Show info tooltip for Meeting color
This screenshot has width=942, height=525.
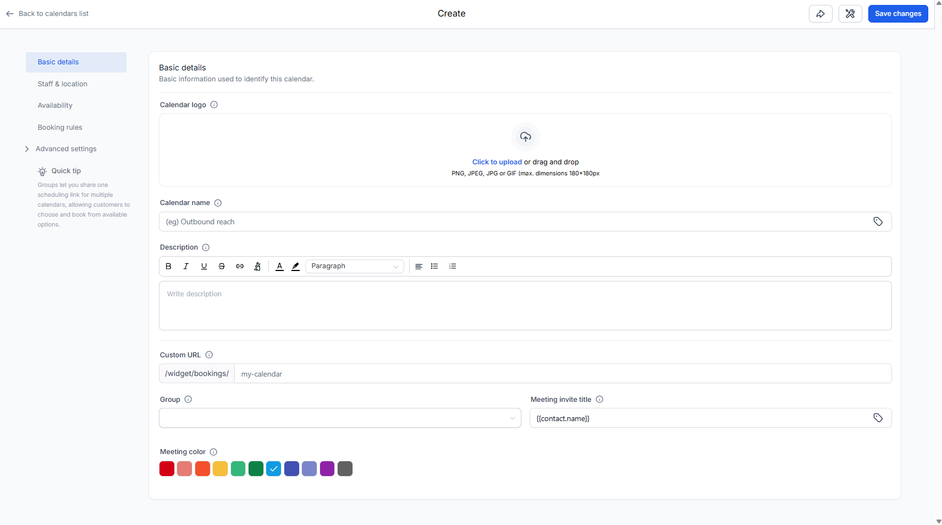(x=213, y=452)
